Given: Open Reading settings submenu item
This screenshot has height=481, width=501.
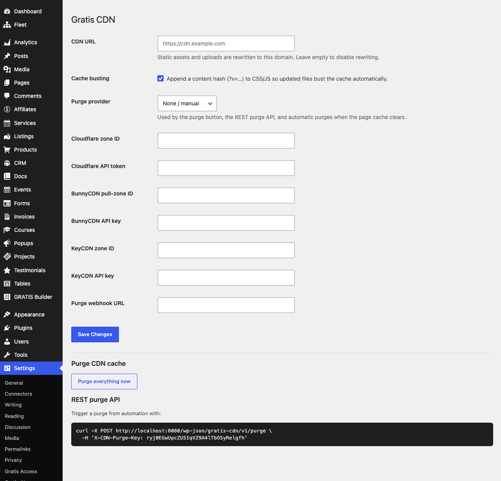Looking at the screenshot, I should click(14, 416).
